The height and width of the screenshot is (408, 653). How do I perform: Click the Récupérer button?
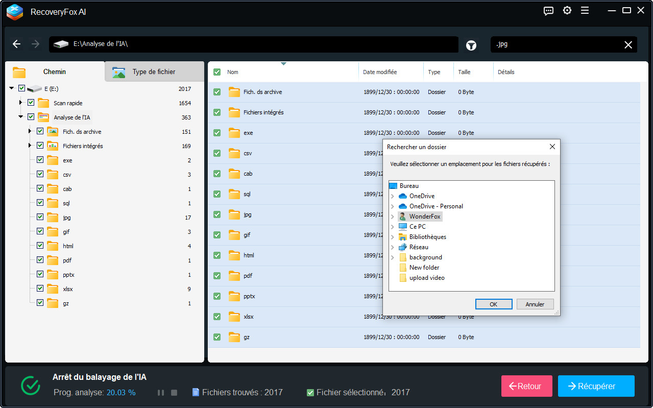(x=596, y=386)
